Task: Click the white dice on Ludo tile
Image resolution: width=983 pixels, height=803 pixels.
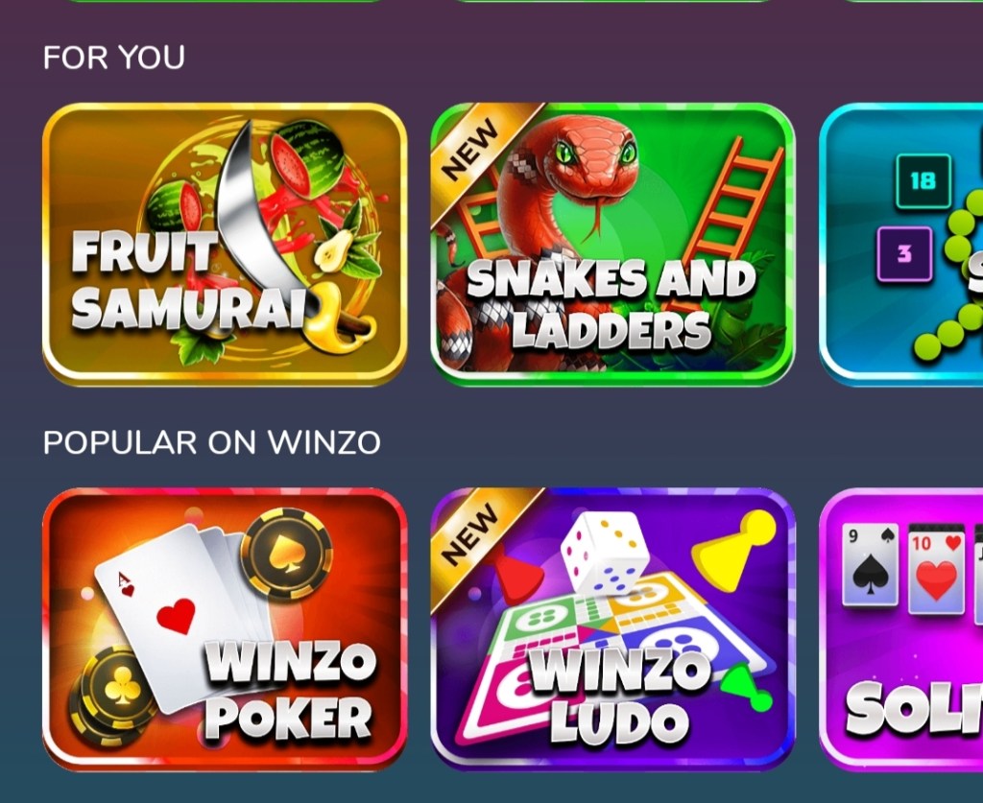Action: point(606,554)
